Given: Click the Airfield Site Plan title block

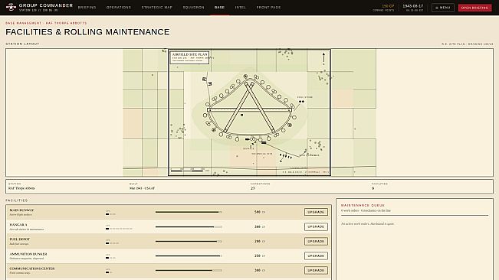Looking at the screenshot, I should 189,57.
